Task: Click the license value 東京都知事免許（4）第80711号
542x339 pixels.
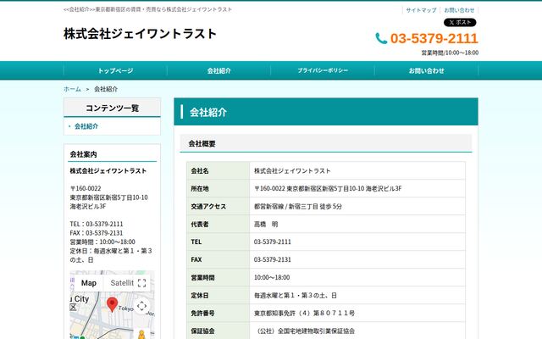Action: point(305,313)
